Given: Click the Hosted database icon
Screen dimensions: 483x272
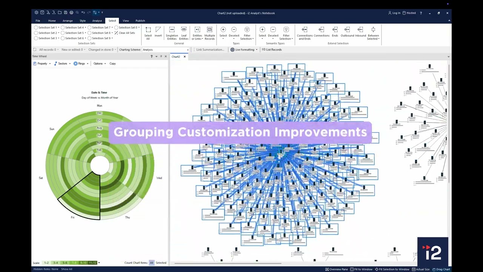Looking at the screenshot, I should 404,13.
